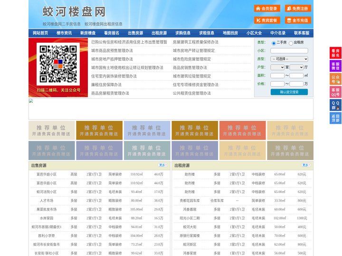The image size is (342, 256).
Task: Click the 免费注册 free register button
Action: point(298,9)
